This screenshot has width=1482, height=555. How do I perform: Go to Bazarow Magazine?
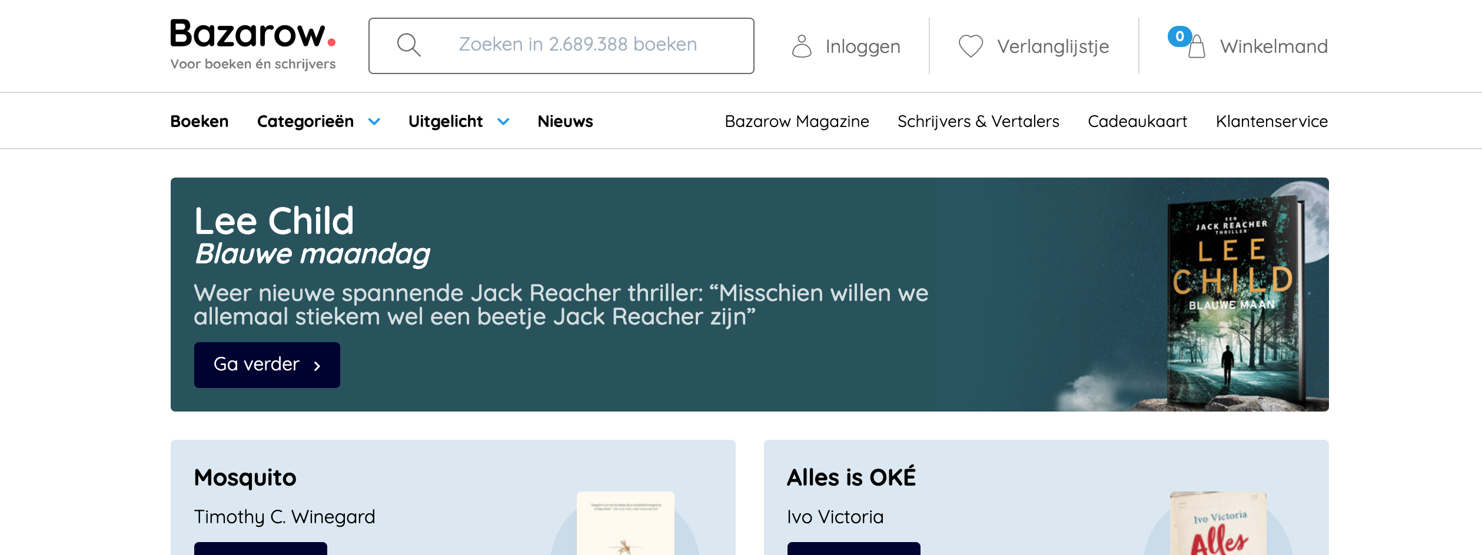(796, 121)
